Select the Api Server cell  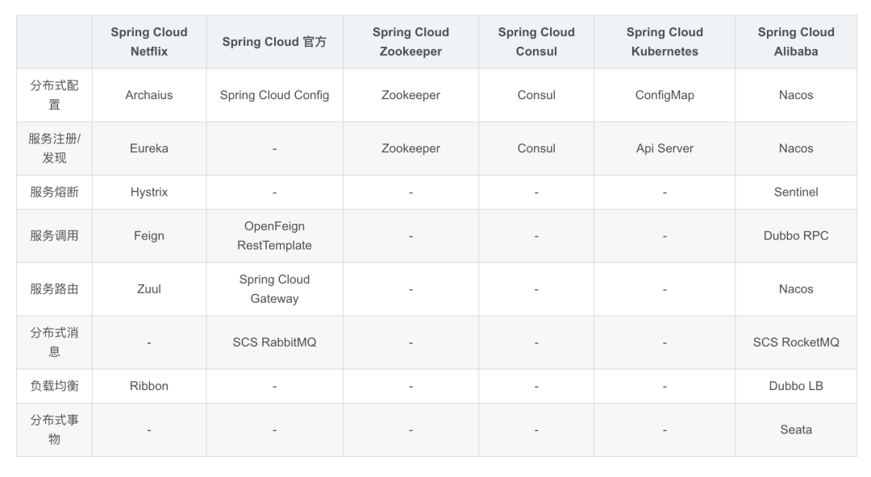pos(665,148)
